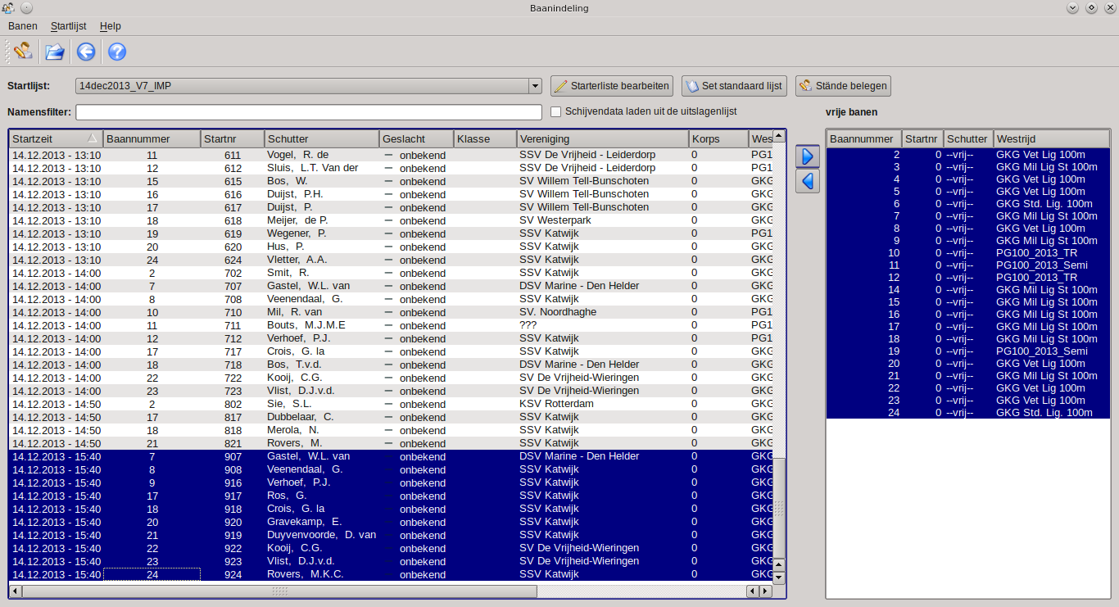Open the Startlijst menu
This screenshot has width=1119, height=607.
[x=68, y=26]
